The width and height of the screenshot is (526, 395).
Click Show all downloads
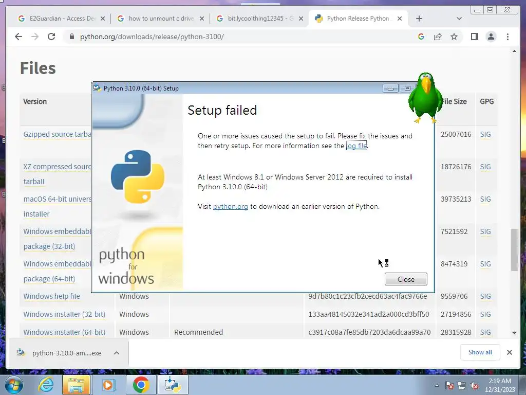[480, 352]
